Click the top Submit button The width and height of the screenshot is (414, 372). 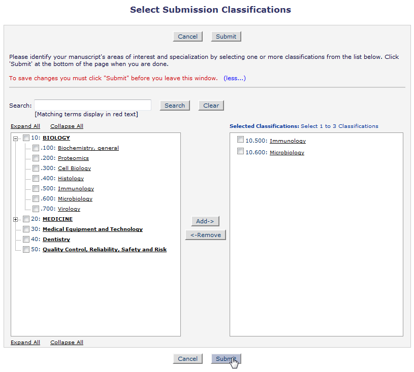pos(226,37)
